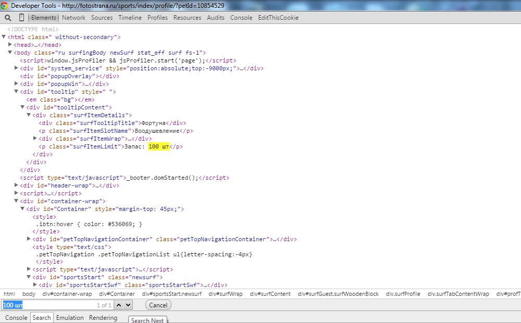Viewport: 521px width, 323px height.
Task: Select the drawer Search tab
Action: tap(42, 318)
